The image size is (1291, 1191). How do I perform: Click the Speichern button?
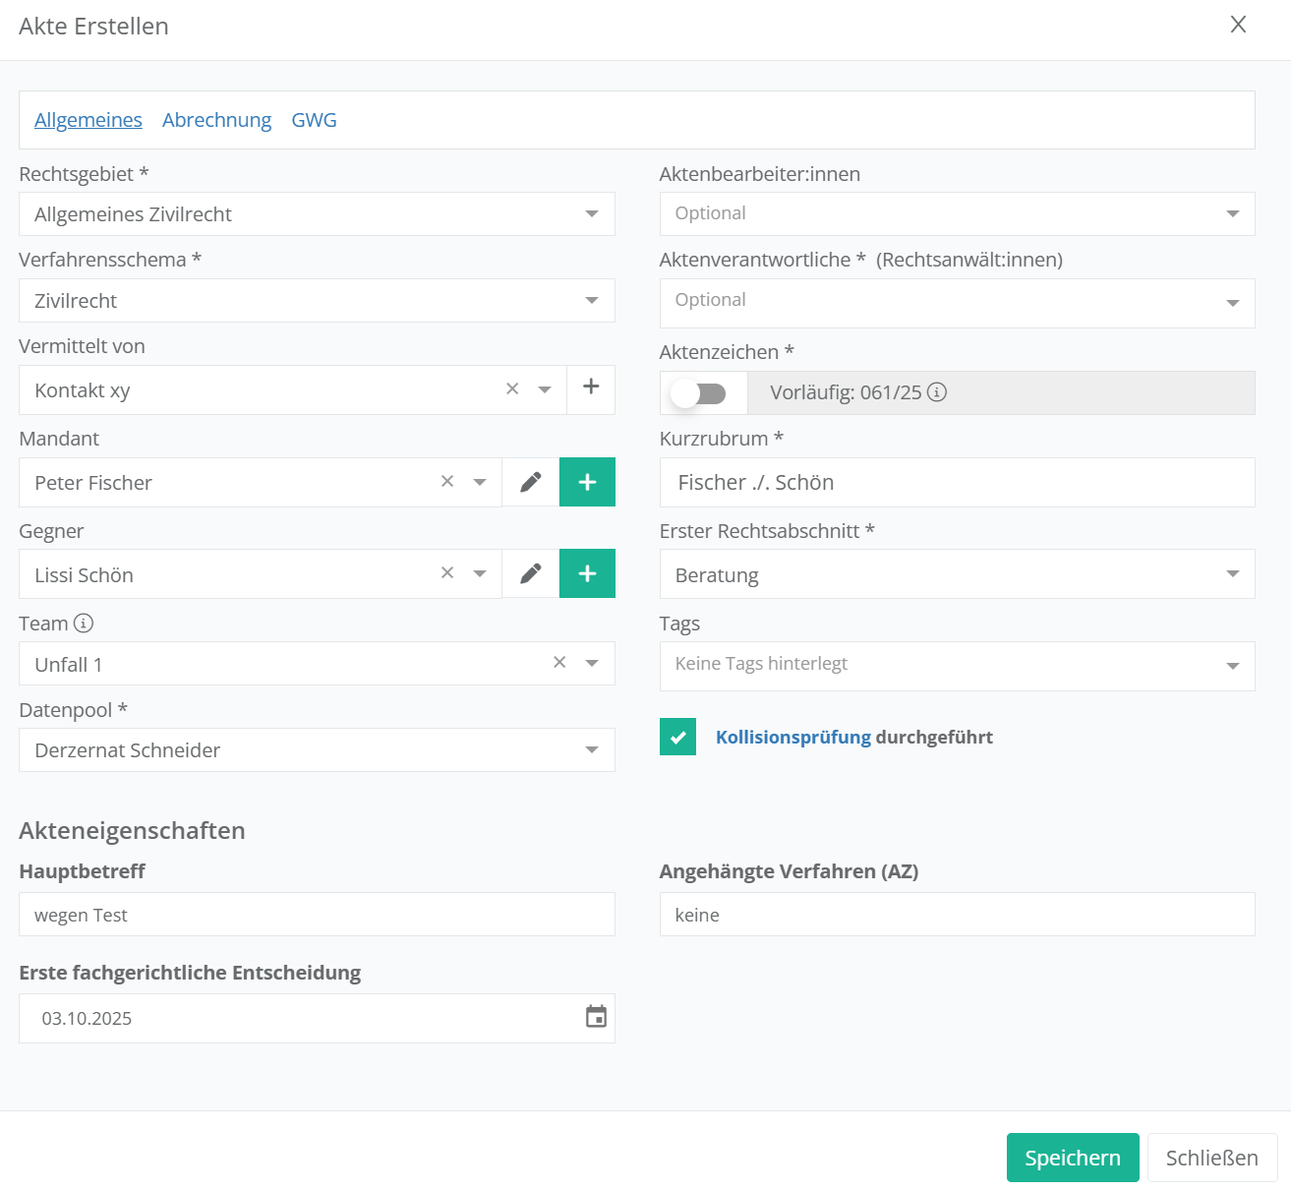pyautogui.click(x=1072, y=1158)
